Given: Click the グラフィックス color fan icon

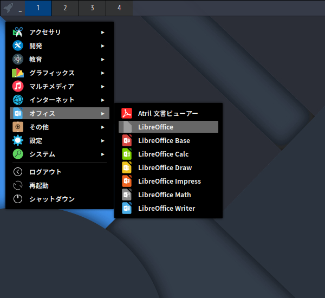Looking at the screenshot, I should 18,73.
